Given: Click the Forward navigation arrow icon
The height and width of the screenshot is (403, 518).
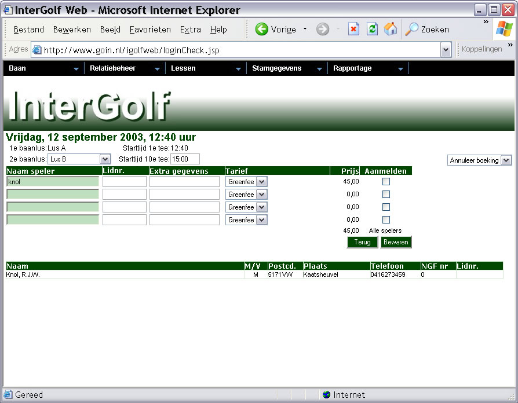Looking at the screenshot, I should (x=322, y=29).
